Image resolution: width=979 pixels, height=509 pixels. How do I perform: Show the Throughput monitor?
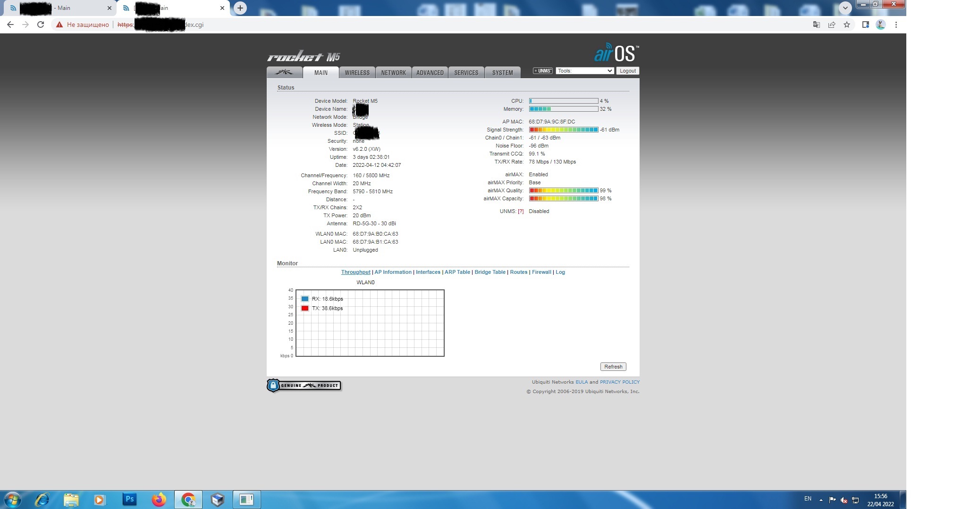(356, 272)
